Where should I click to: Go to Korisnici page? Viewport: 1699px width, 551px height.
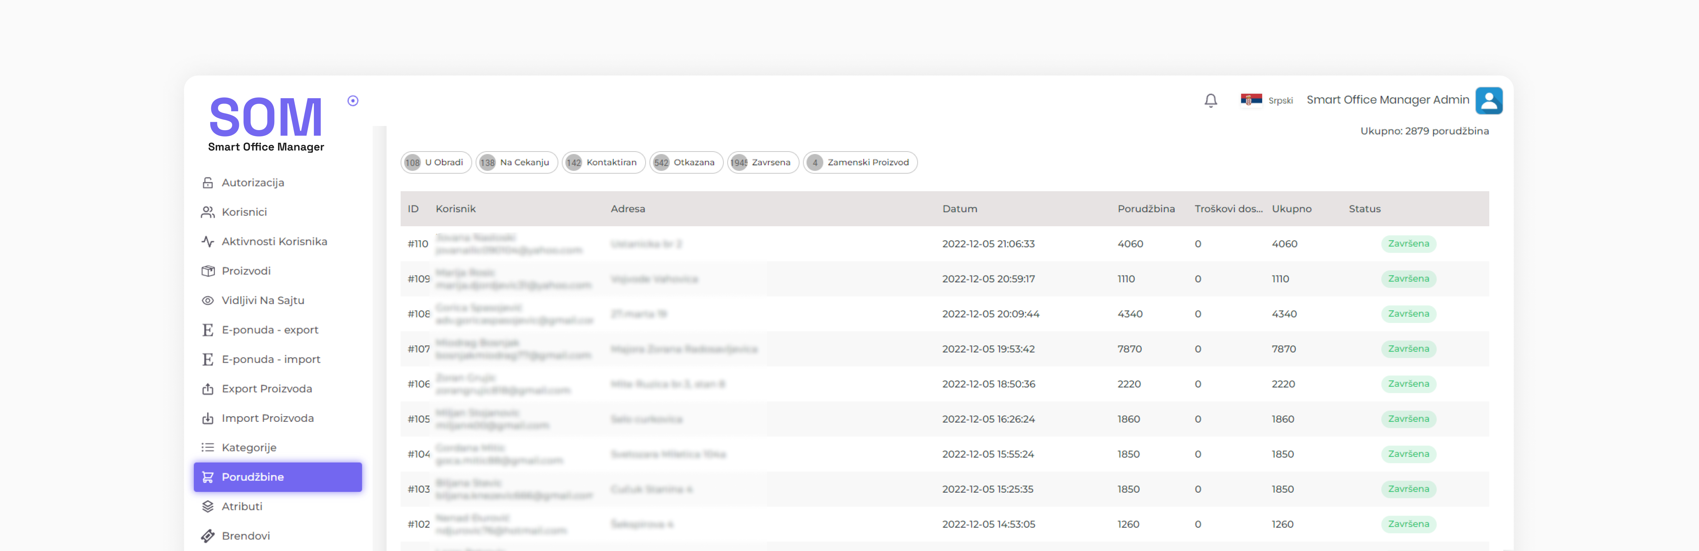coord(278,212)
